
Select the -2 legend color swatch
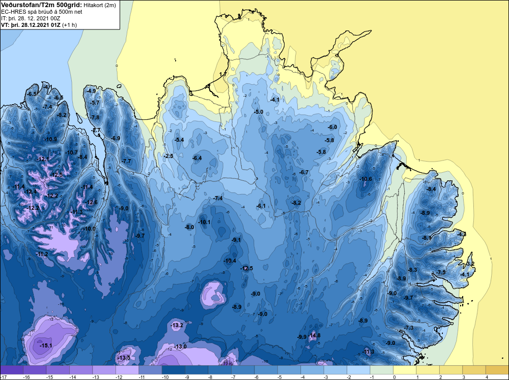coord(358,370)
